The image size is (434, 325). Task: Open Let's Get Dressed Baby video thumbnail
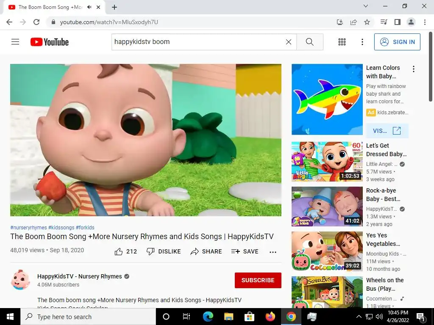tap(327, 161)
